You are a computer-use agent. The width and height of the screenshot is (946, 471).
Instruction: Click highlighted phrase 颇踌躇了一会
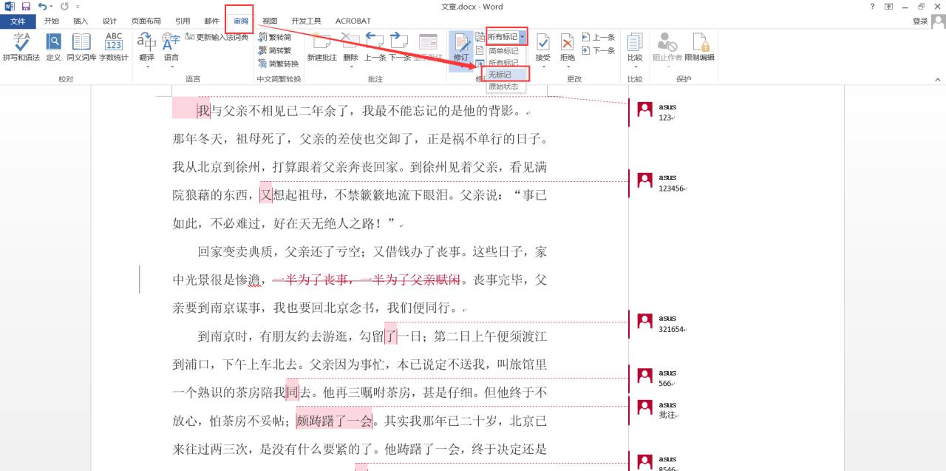coord(334,421)
